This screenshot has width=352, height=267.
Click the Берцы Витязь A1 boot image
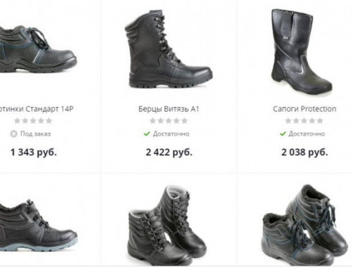(169, 49)
